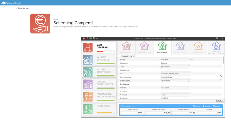Open the Valore Esistente section
The image size is (231, 121).
pos(99,60)
